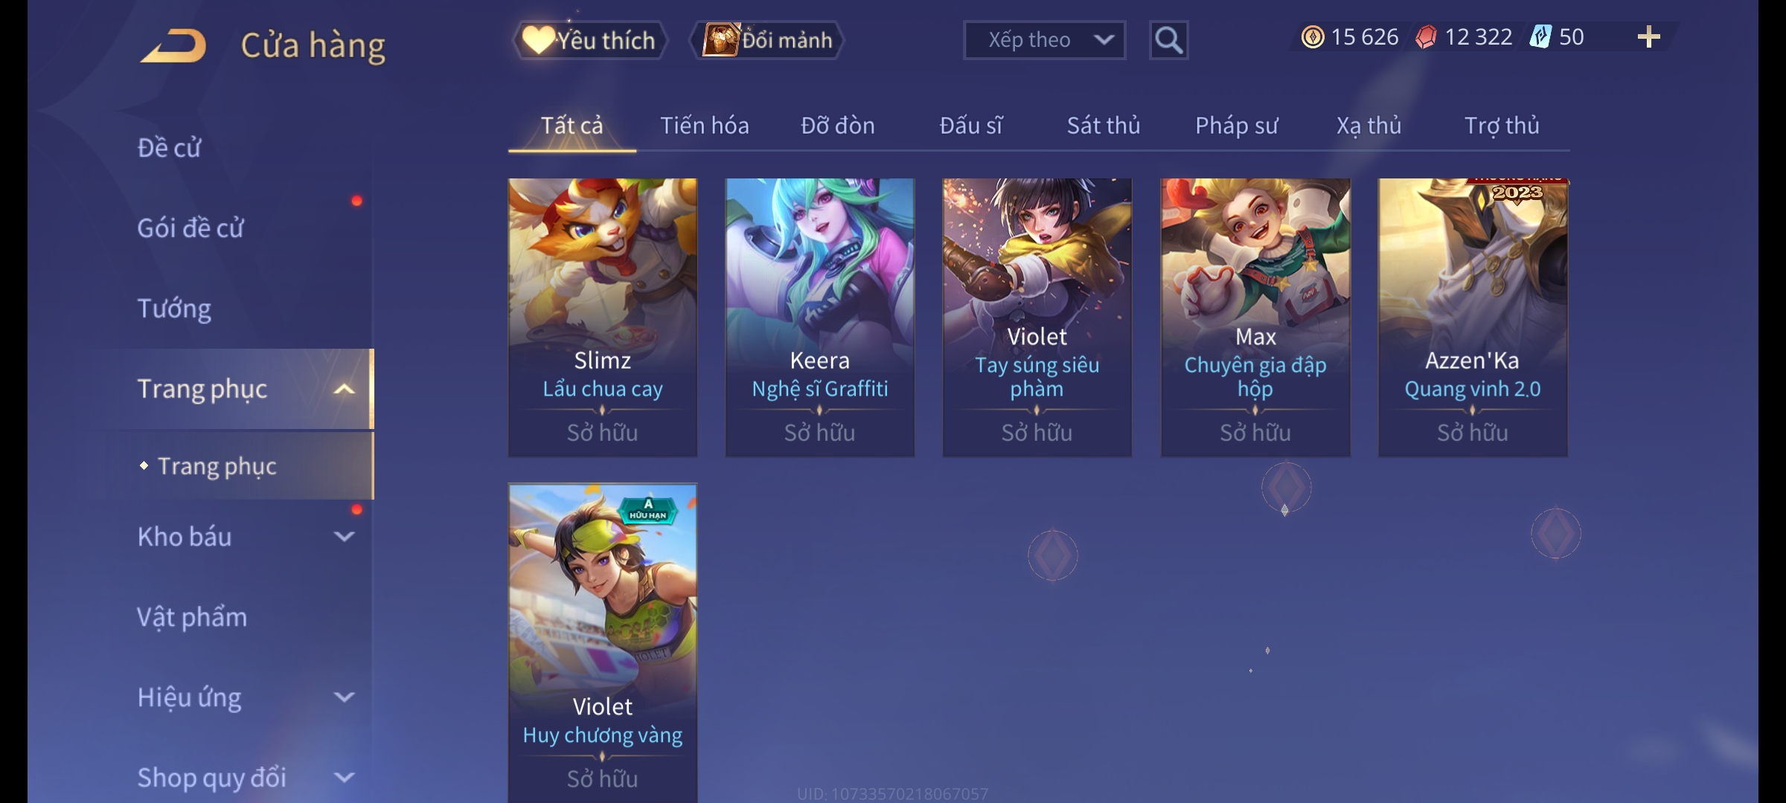
Task: Tap the red gem currency icon
Action: pyautogui.click(x=1426, y=36)
